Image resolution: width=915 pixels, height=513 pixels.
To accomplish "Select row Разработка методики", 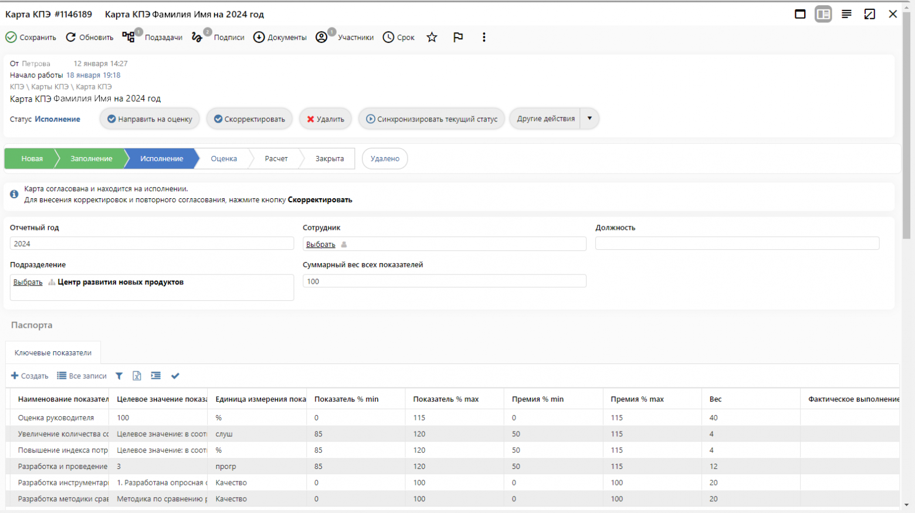I will tap(453, 499).
